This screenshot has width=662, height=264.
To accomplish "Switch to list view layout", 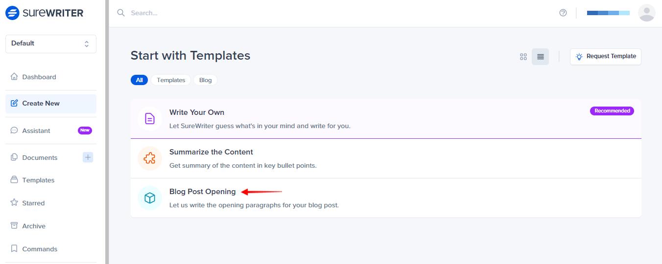I will point(541,57).
